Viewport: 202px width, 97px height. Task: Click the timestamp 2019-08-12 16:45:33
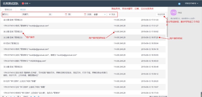pyautogui.click(x=150, y=61)
